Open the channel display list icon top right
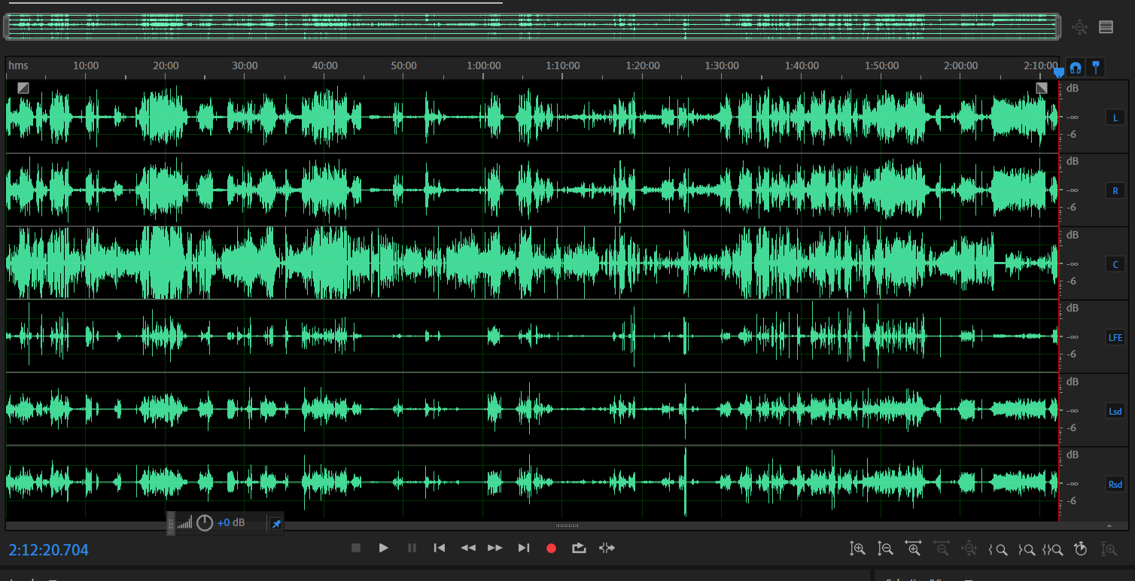 click(x=1106, y=27)
